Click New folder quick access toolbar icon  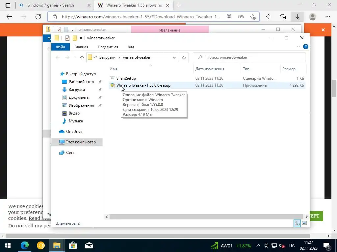tap(75, 38)
